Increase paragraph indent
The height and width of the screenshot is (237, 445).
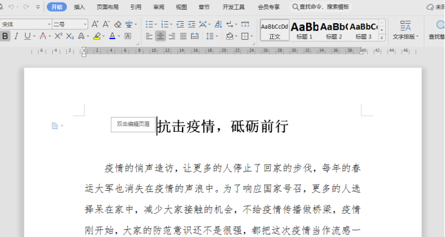[192, 24]
